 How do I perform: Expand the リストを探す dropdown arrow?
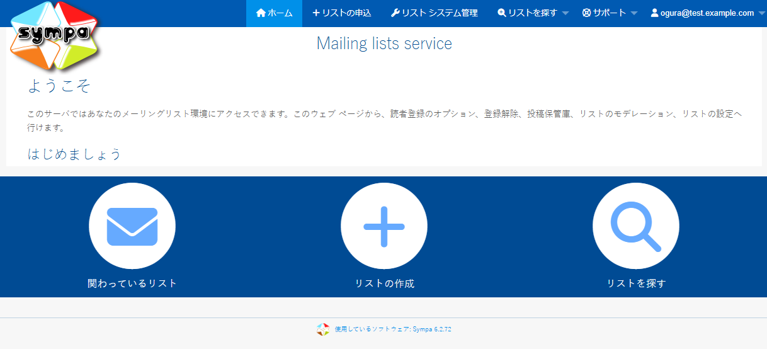(x=565, y=13)
